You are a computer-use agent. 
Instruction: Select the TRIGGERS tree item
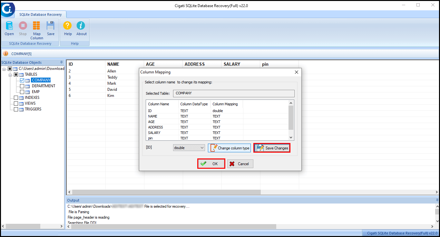coord(33,109)
